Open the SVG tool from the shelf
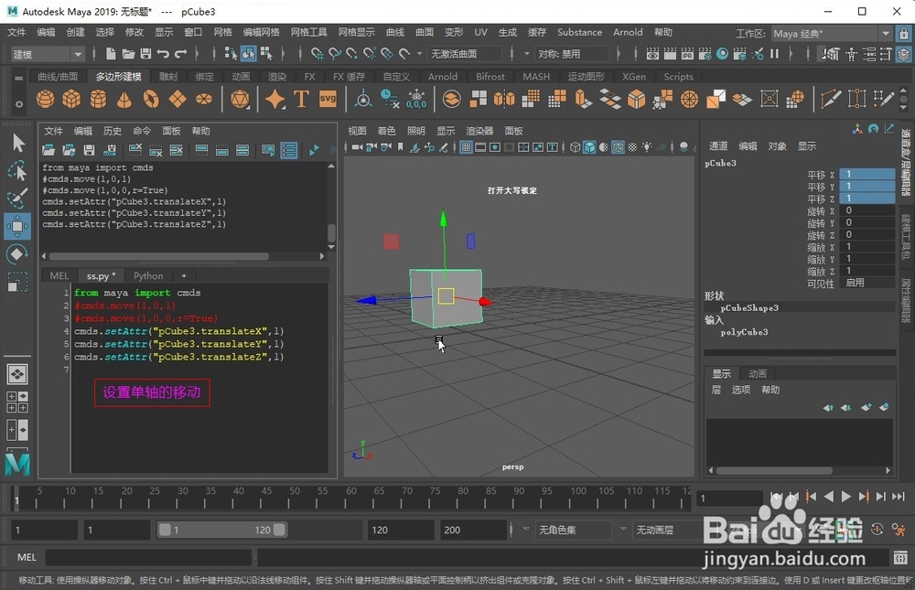 pos(327,98)
